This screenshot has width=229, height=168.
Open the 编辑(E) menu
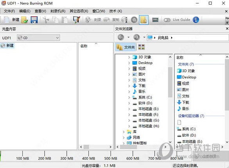point(25,11)
